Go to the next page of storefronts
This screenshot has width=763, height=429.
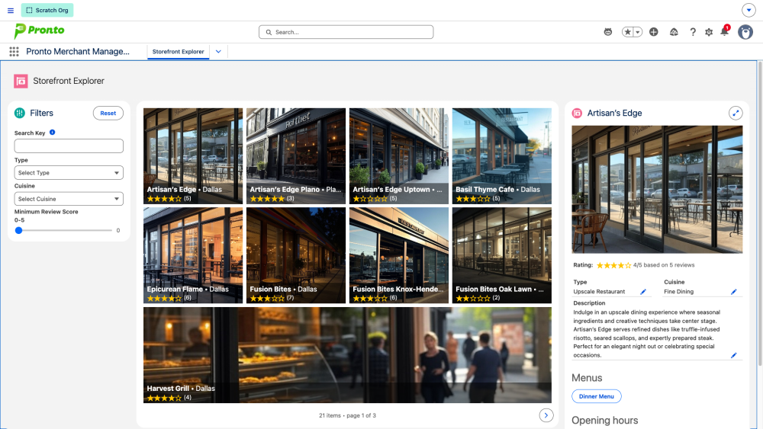click(546, 415)
